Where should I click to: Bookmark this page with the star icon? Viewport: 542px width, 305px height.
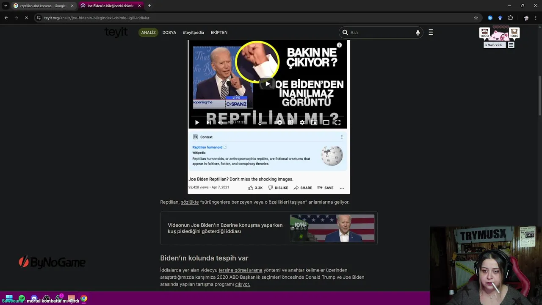pyautogui.click(x=476, y=18)
